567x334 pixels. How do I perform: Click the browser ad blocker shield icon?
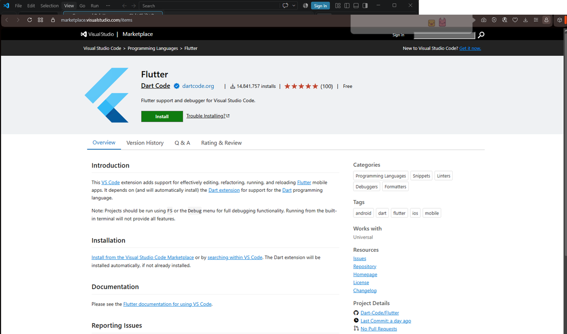pyautogui.click(x=494, y=20)
